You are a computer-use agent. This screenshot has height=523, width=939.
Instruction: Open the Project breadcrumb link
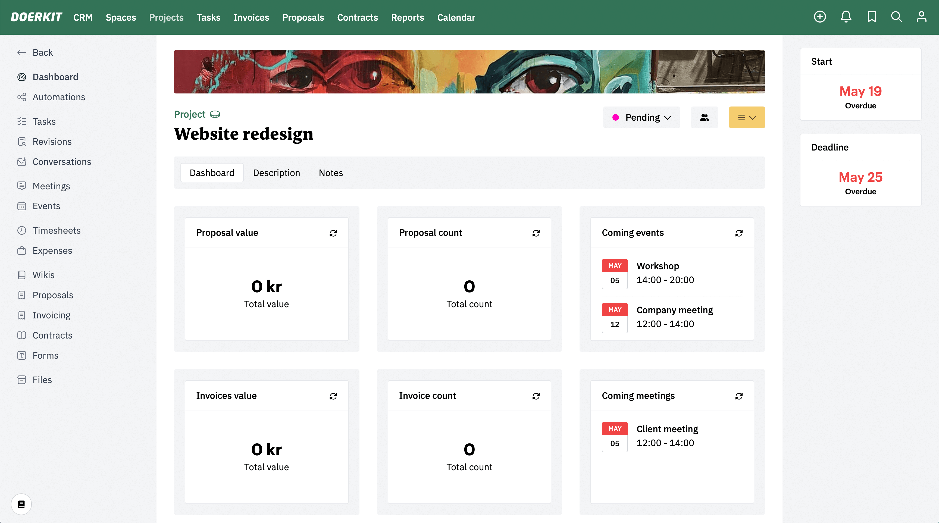coord(190,114)
